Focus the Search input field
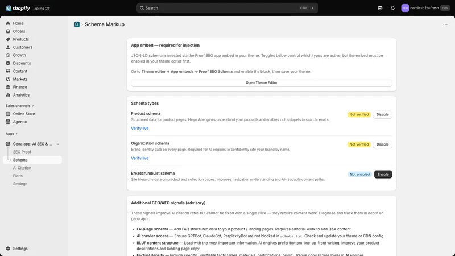This screenshot has height=256, width=455. pos(227,8)
